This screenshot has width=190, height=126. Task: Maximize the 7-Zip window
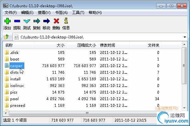pos(171,6)
